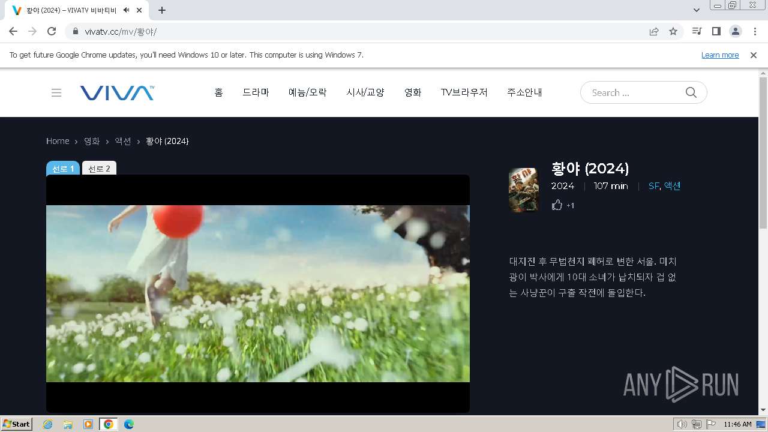
Task: Click the 107 min runtime text
Action: 611,186
